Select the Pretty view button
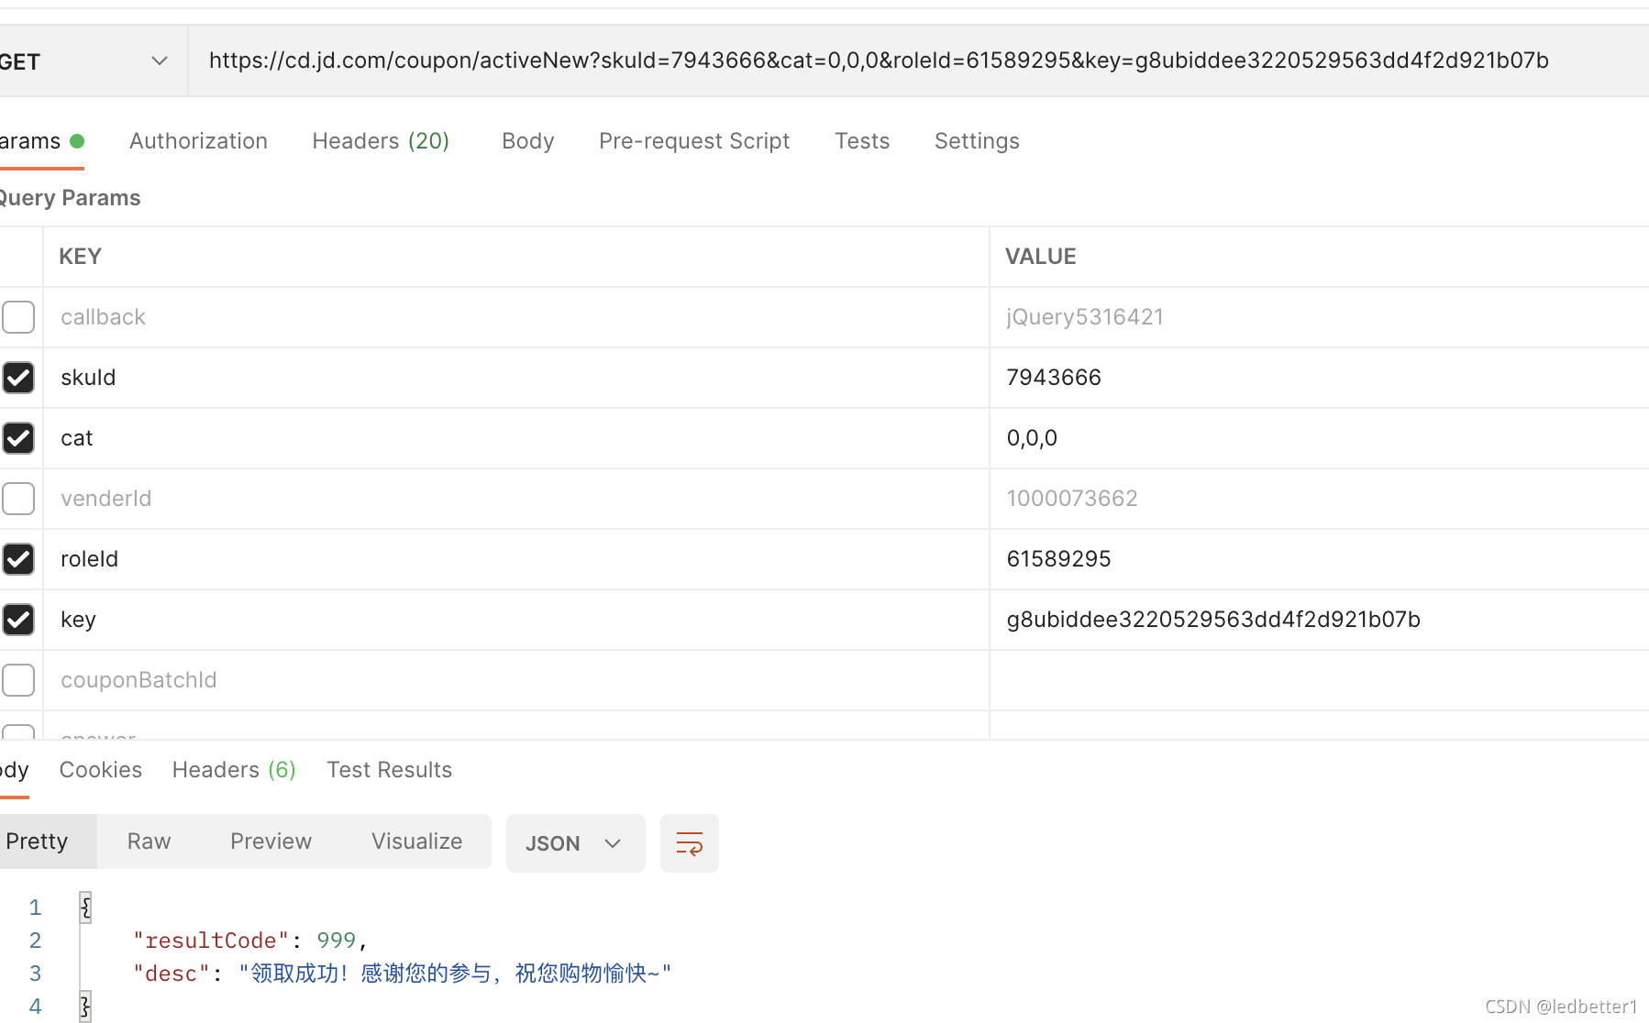 (47, 841)
